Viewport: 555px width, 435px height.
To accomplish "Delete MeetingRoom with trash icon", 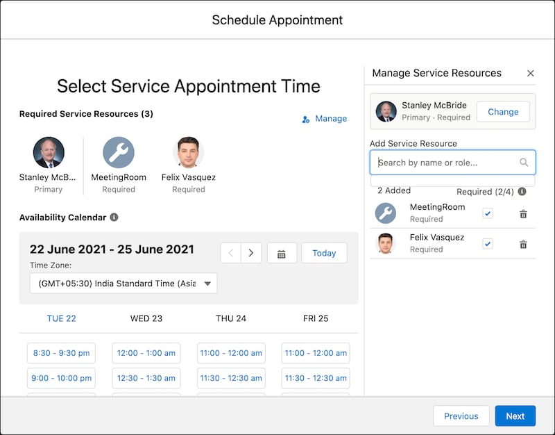I will pos(523,214).
